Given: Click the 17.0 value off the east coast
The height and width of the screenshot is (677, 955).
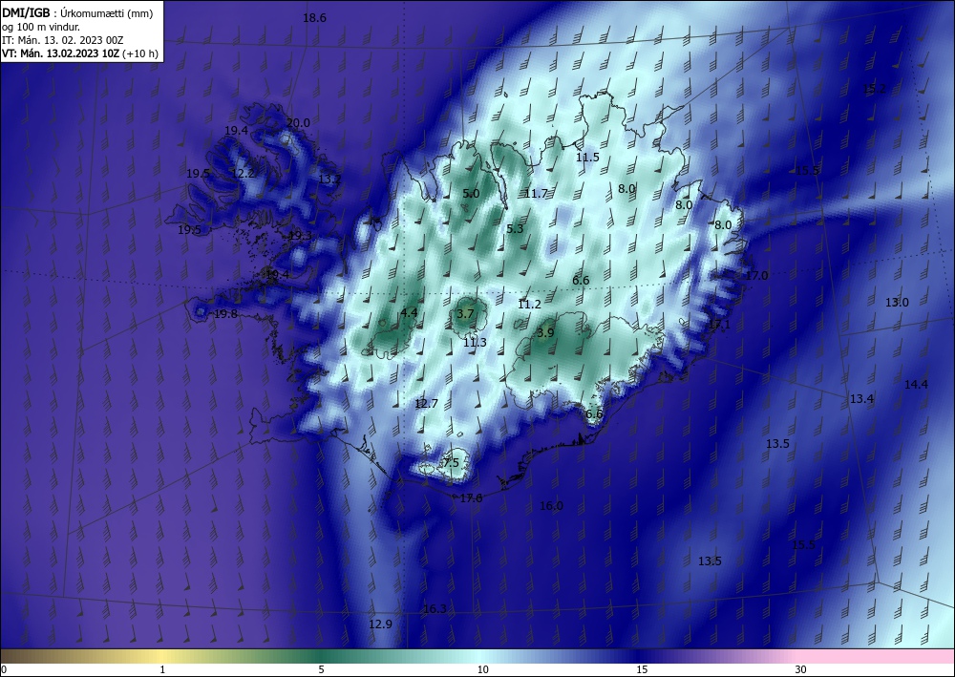Looking at the screenshot, I should coord(757,276).
